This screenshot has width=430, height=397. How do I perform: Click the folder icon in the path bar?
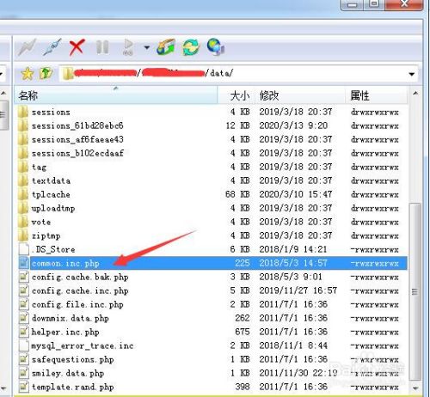pyautogui.click(x=68, y=74)
